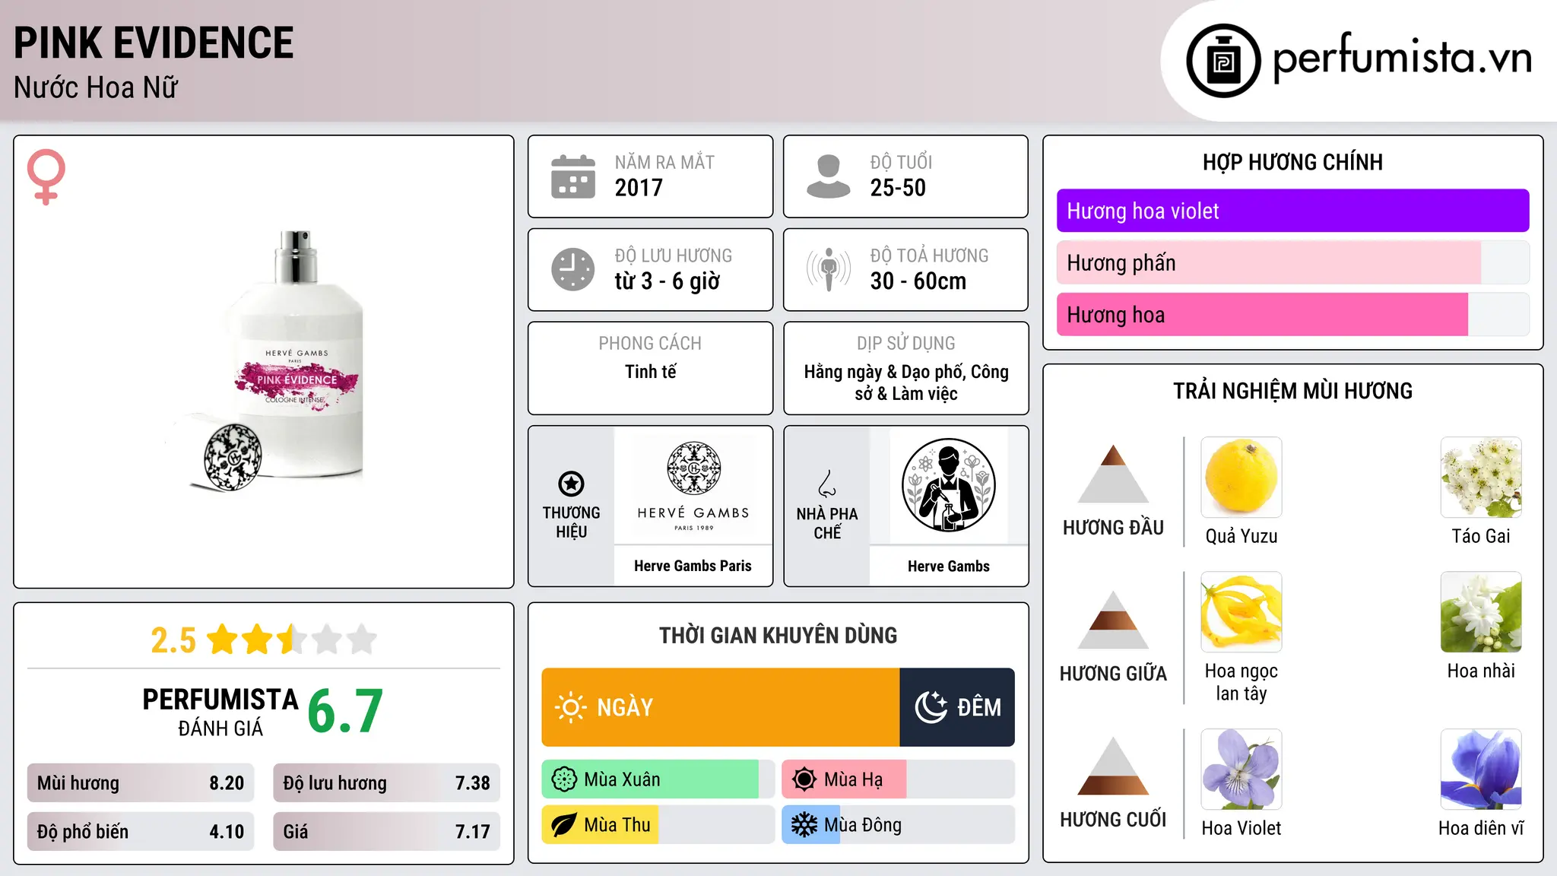This screenshot has height=876, width=1557.
Task: Click the HỢP HƯƠNG CHÍNH heading
Action: click(x=1292, y=162)
